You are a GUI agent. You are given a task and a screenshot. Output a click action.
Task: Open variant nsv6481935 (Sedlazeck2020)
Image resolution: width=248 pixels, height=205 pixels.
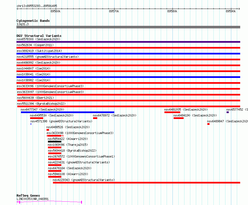pos(186,109)
